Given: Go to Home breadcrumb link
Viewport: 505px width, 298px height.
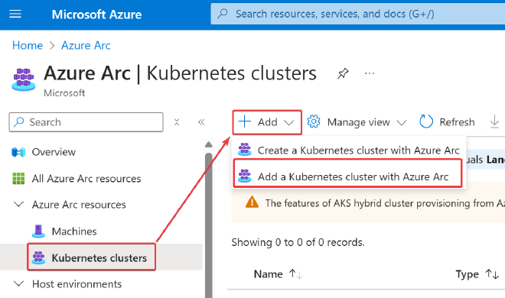Looking at the screenshot, I should tap(28, 45).
